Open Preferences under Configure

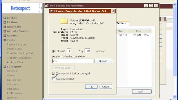(14, 93)
